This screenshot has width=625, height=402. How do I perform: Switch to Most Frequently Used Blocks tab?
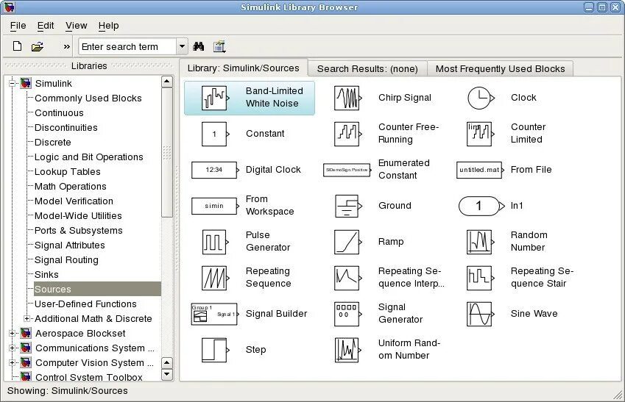pos(500,69)
